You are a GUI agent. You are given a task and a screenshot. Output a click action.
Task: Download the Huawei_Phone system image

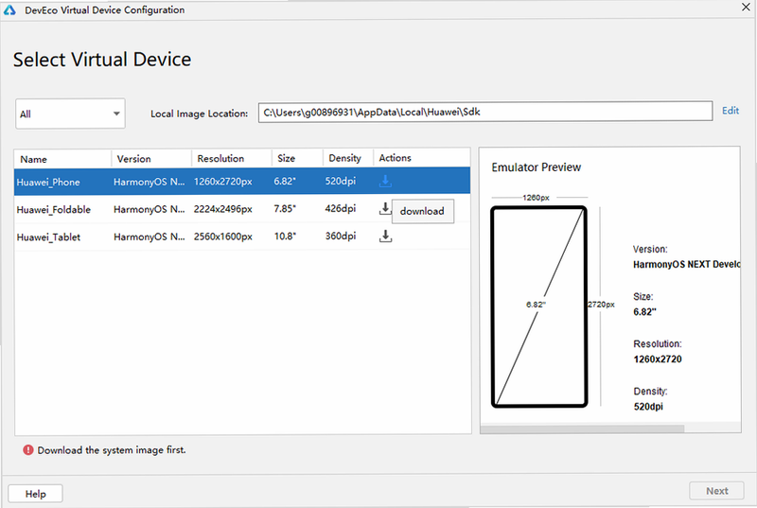click(x=385, y=182)
